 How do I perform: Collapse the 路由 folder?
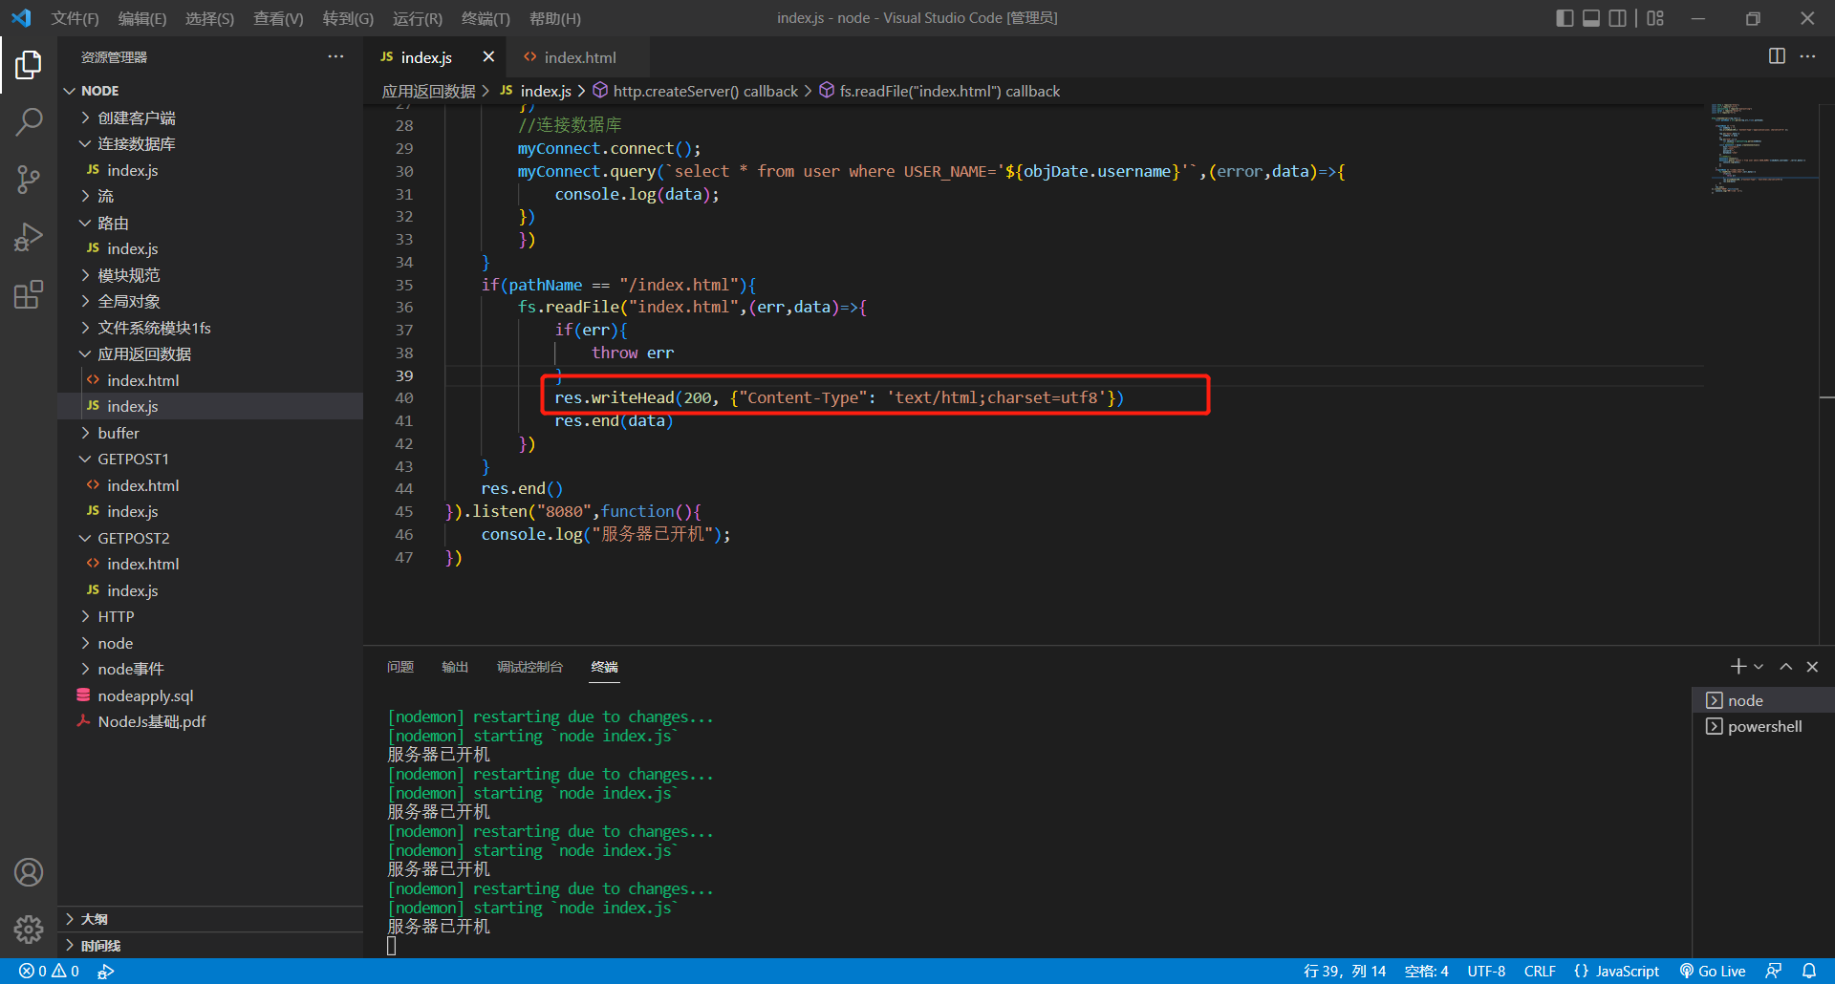pos(210,223)
